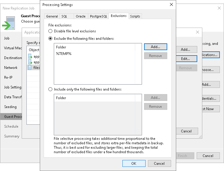Click Remove next to the exclusion folder list
Image resolution: width=224 pixels, height=171 pixels.
click(156, 56)
